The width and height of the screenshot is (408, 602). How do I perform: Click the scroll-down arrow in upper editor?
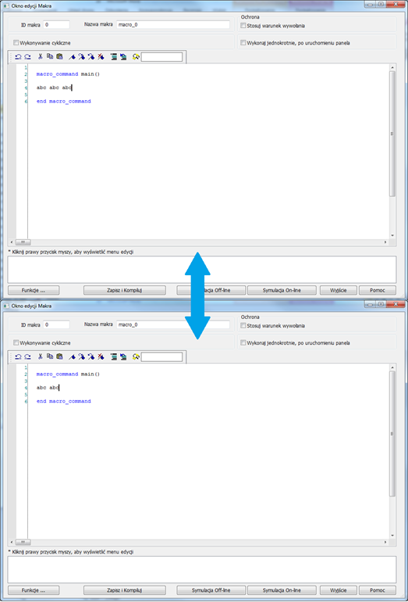pyautogui.click(x=392, y=235)
